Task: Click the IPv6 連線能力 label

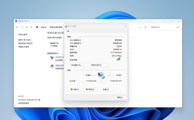Action: pos(76,43)
